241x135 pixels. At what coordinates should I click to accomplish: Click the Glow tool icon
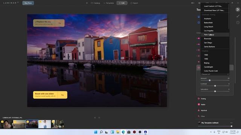point(199,116)
